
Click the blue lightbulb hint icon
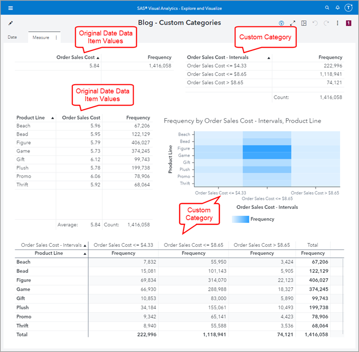pos(281,23)
